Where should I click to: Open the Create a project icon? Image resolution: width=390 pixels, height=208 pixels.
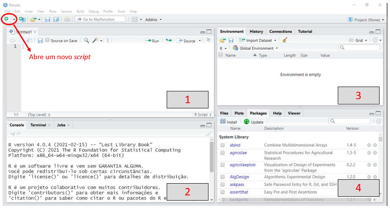pyautogui.click(x=22, y=19)
